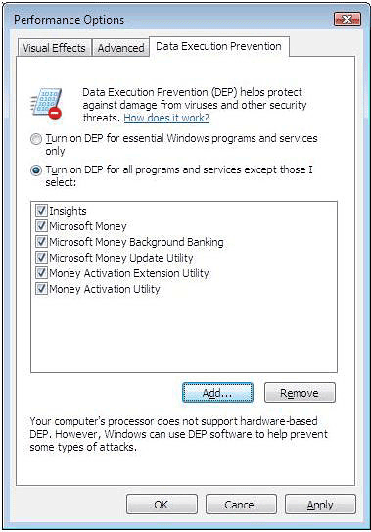
Task: Cancel the dialog changes
Action: click(241, 505)
